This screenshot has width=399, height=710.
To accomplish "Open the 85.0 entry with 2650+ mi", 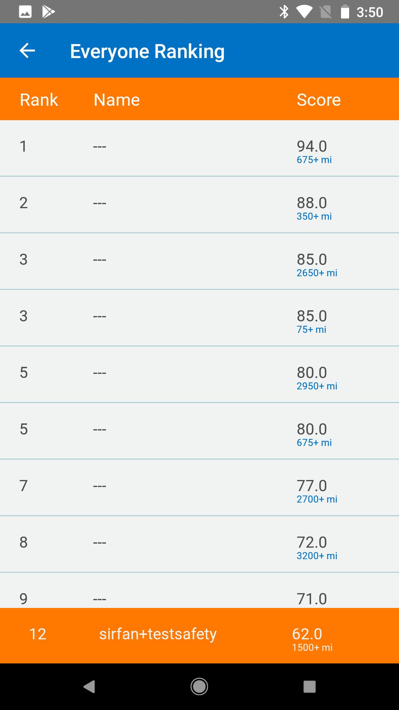I will pos(199,261).
